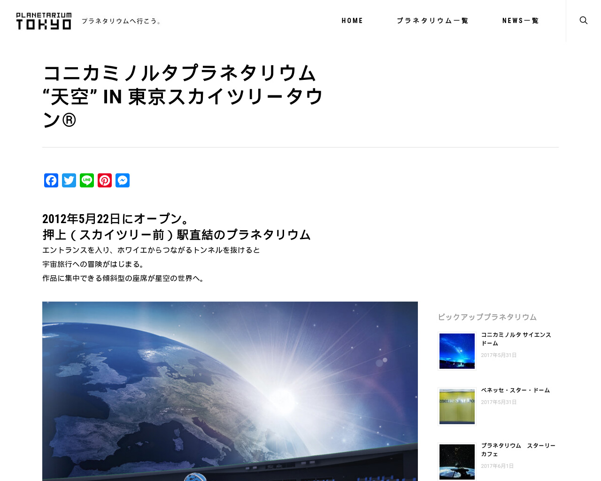Click the blue starry dome thumbnail
Image resolution: width=601 pixels, height=481 pixels.
pos(457,351)
